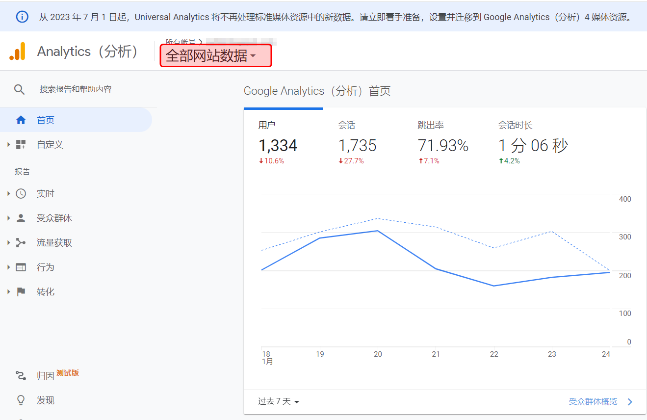
Task: Click the 受众群体 person icon
Action: point(21,218)
